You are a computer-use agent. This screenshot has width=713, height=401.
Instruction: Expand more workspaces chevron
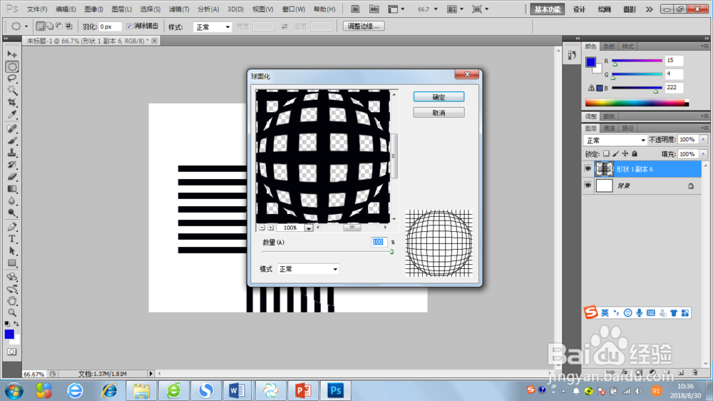coord(649,9)
